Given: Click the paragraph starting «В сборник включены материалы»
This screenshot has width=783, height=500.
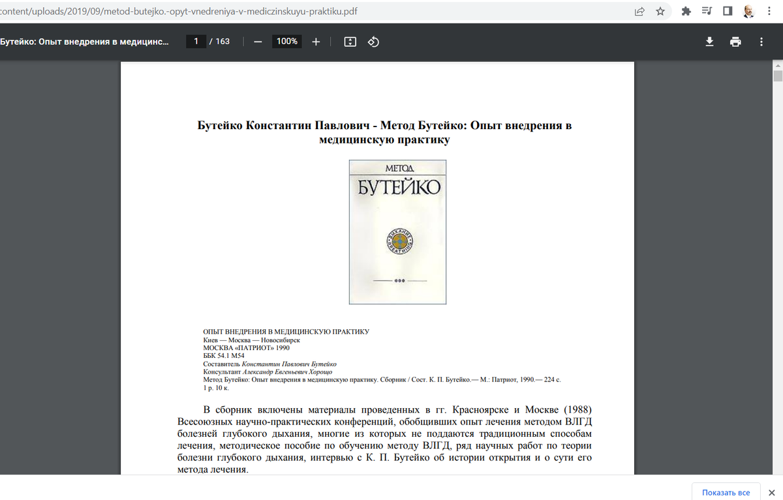Looking at the screenshot, I should coord(384,439).
